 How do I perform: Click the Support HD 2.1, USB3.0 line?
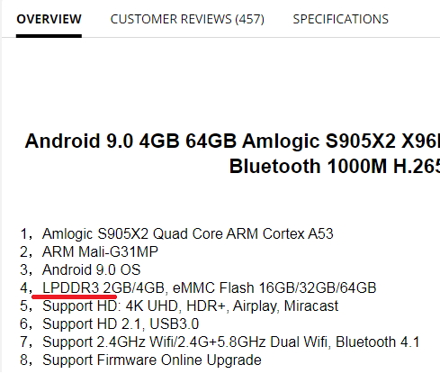pos(121,324)
